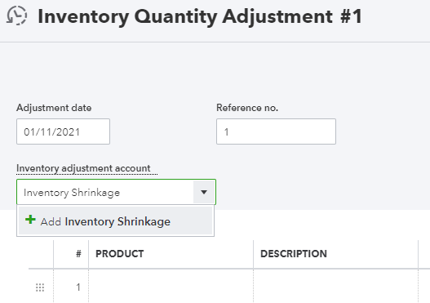This screenshot has width=430, height=303.
Task: Select the Product cell in row 1
Action: pos(171,287)
